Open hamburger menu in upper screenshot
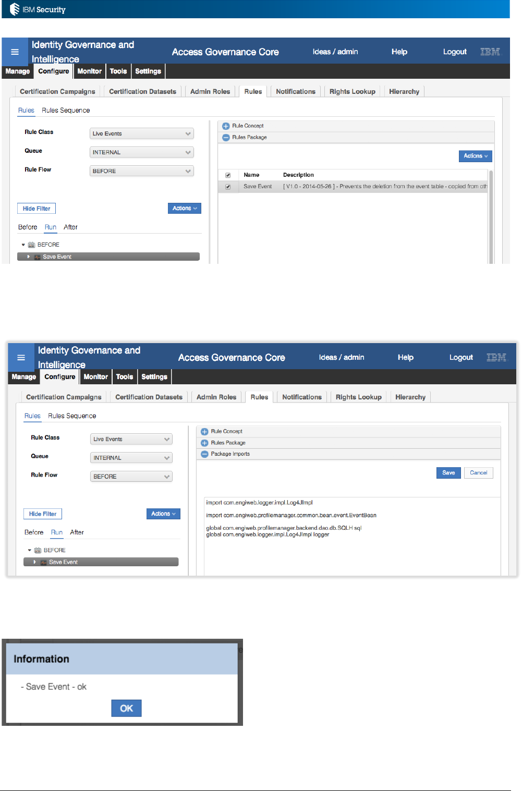Viewport: 522px width, 791px height. coord(15,52)
